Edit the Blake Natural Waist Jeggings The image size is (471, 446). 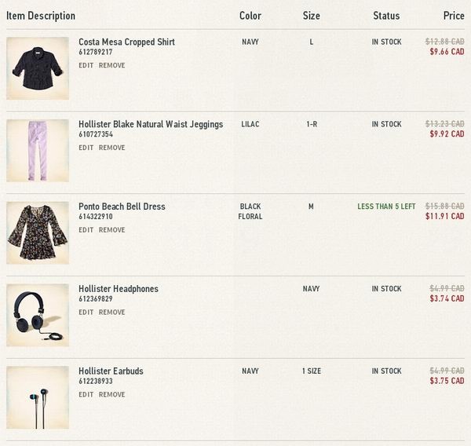pyautogui.click(x=86, y=148)
